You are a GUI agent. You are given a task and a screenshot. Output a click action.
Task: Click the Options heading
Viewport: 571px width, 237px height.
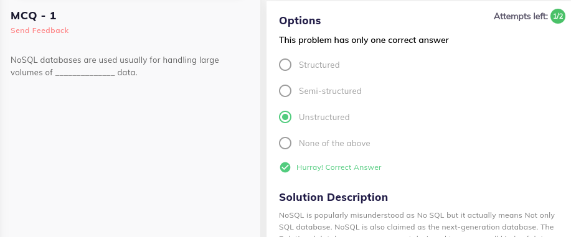(x=300, y=21)
